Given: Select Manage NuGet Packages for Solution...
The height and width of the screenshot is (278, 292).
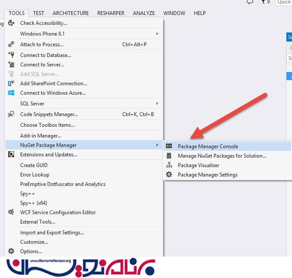Looking at the screenshot, I should tap(227, 156).
